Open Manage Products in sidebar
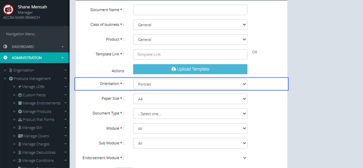Image resolution: width=363 pixels, height=168 pixels. 37,111
